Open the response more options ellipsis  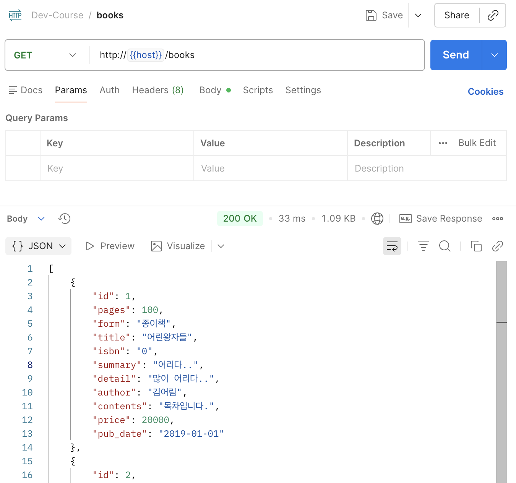(498, 219)
